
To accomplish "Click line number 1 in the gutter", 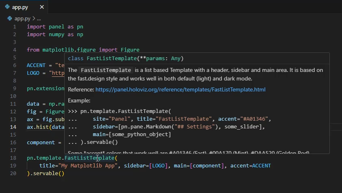I will coord(14,27).
